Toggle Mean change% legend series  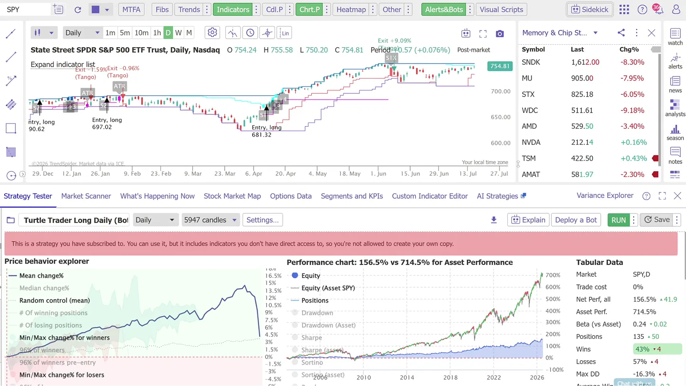point(36,275)
